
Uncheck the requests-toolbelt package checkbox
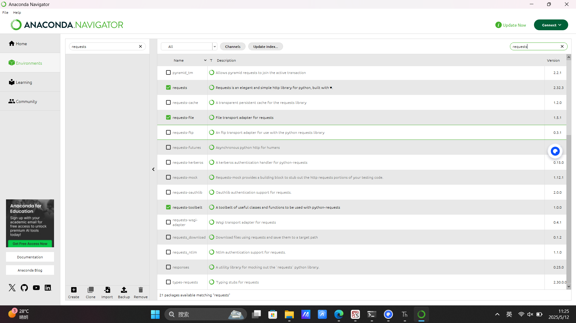pos(168,207)
